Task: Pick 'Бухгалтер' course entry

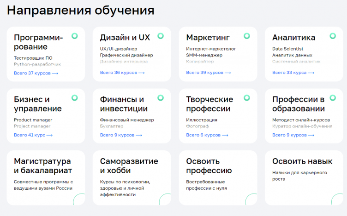Action: 112,126
